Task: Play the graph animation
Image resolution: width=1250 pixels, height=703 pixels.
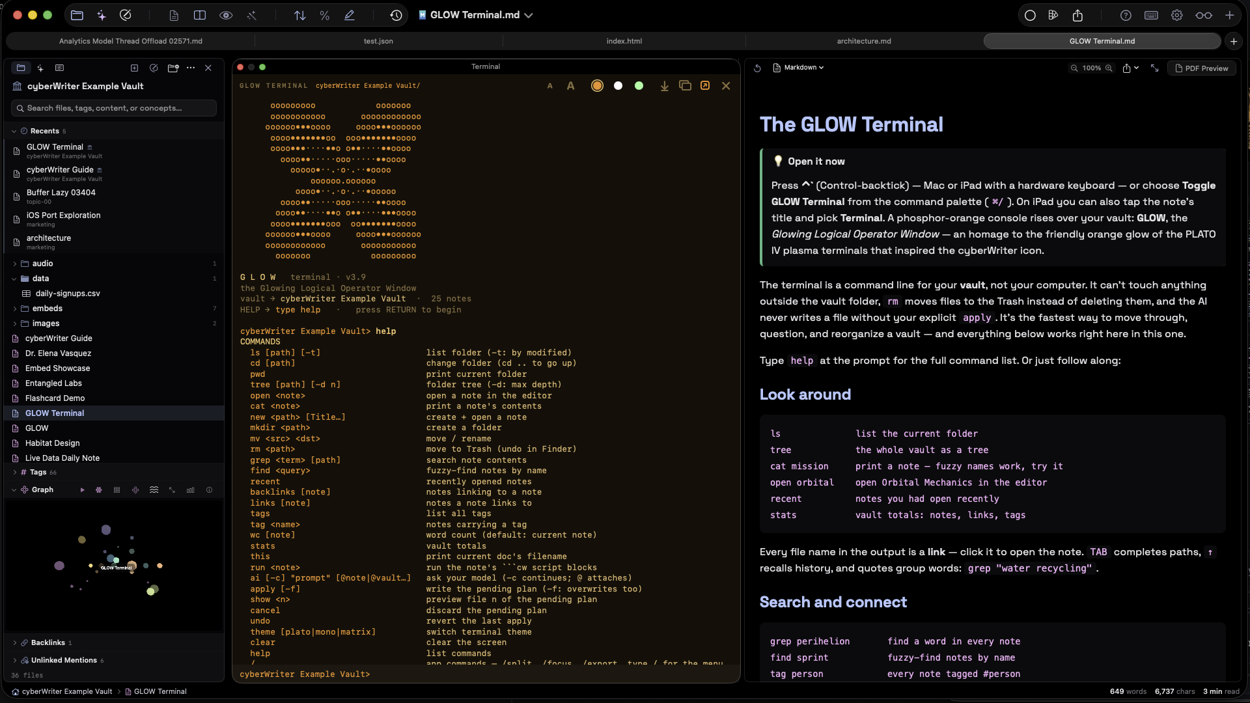Action: coord(82,490)
